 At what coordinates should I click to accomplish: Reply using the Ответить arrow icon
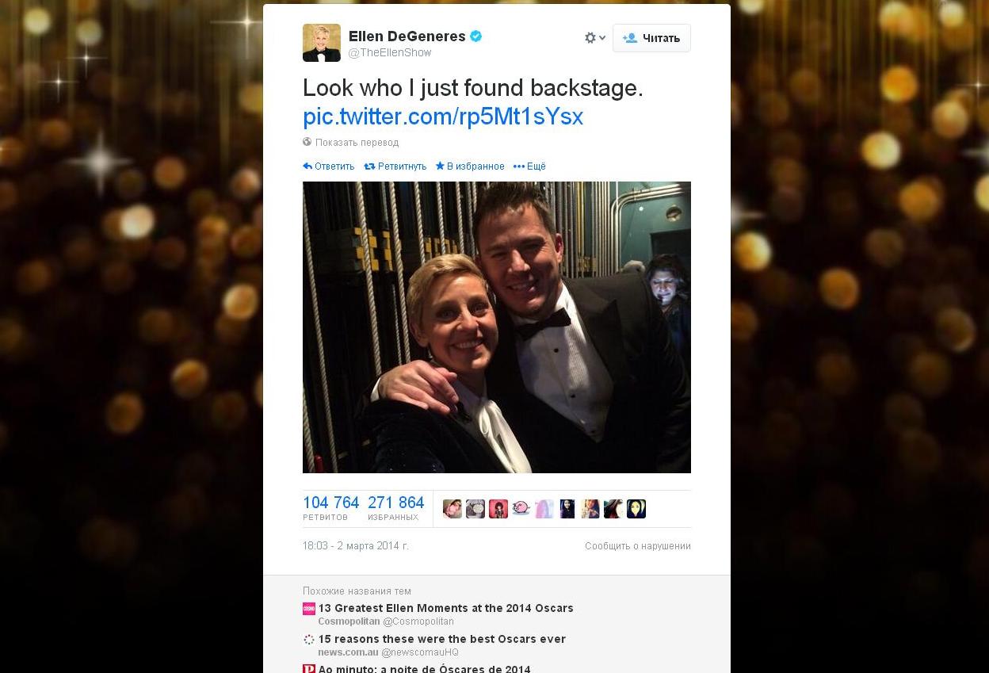coord(308,166)
